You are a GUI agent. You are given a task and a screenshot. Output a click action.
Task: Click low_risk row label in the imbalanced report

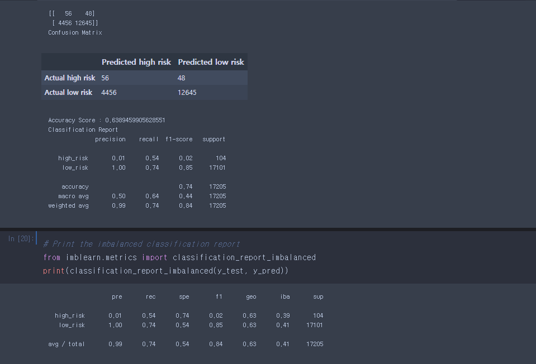[72, 325]
